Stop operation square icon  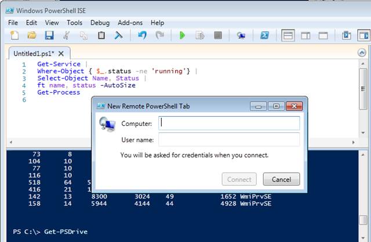click(218, 35)
